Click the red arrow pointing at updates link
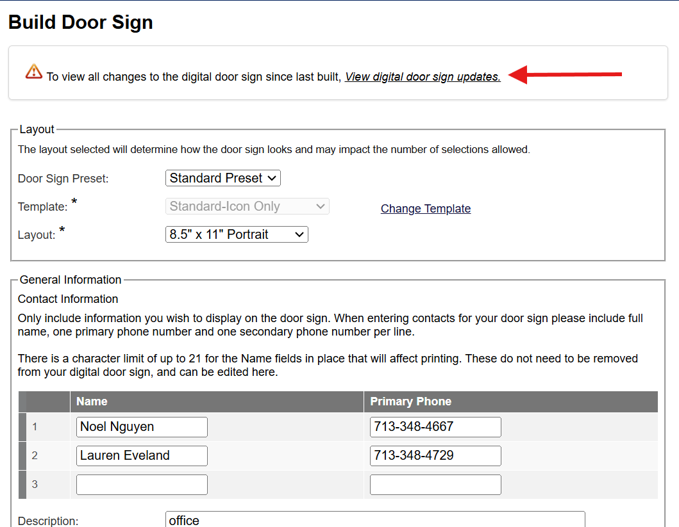This screenshot has height=527, width=679. 565,74
